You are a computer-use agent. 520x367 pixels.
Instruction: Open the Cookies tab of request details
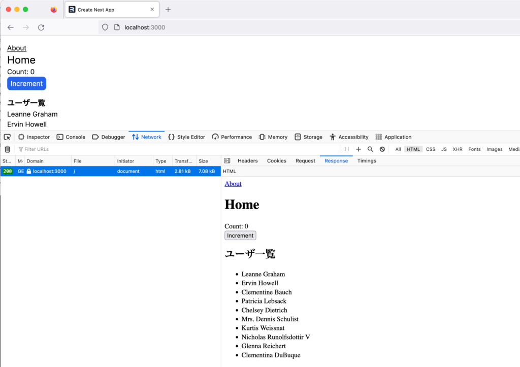(x=277, y=161)
